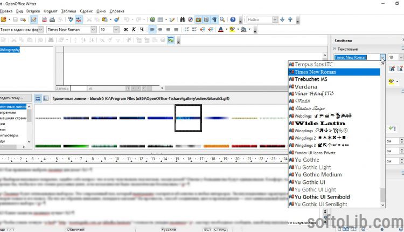Open the Формат menu
Image resolution: width=404 pixels, height=232 pixels.
click(x=51, y=11)
